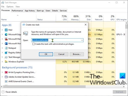
Task: Expand the Windows Explorer process row
Action: pyautogui.click(x=2, y=62)
